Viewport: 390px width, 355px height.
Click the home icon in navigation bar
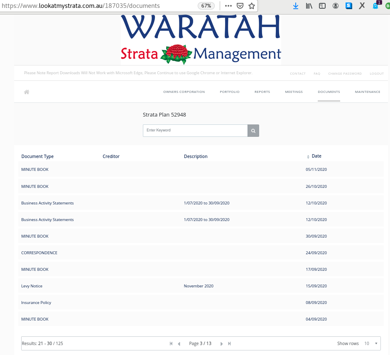point(27,92)
